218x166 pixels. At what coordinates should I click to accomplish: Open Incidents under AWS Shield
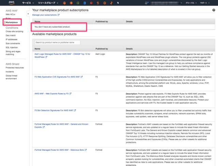pyautogui.click(x=10, y=72)
